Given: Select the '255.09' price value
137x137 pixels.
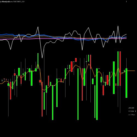Looking at the screenshot, I should click(x=131, y=108).
